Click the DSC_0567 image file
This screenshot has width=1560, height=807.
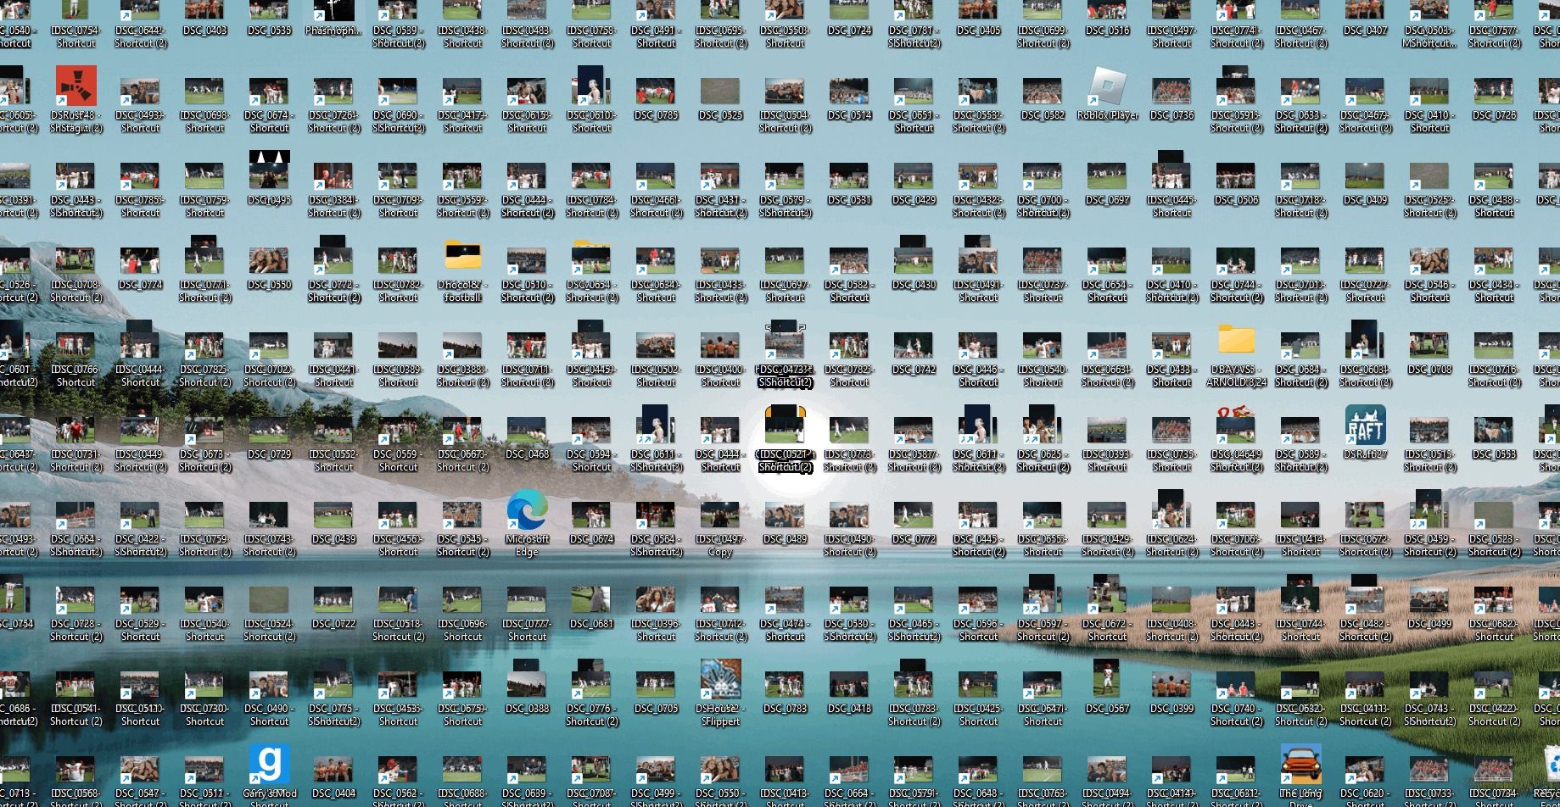pos(1107,682)
